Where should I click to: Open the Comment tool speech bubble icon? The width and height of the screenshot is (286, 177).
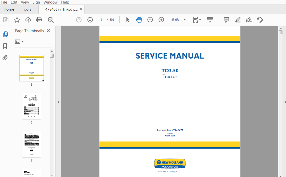coord(226,20)
